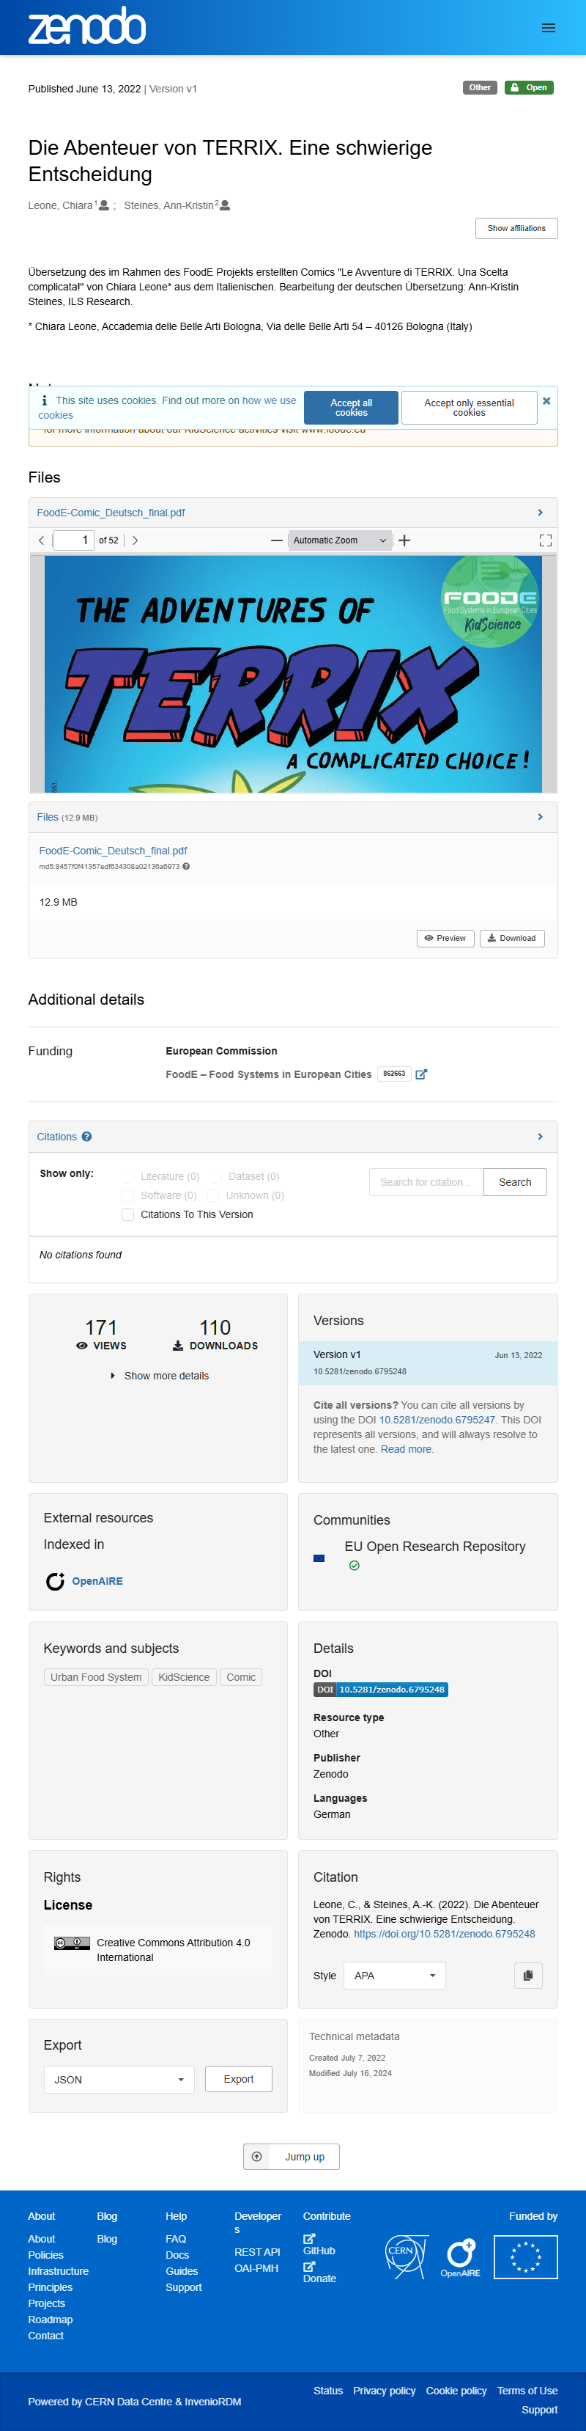Click the Search for citation input field
Image resolution: width=586 pixels, height=2431 pixels.
coord(427,1182)
